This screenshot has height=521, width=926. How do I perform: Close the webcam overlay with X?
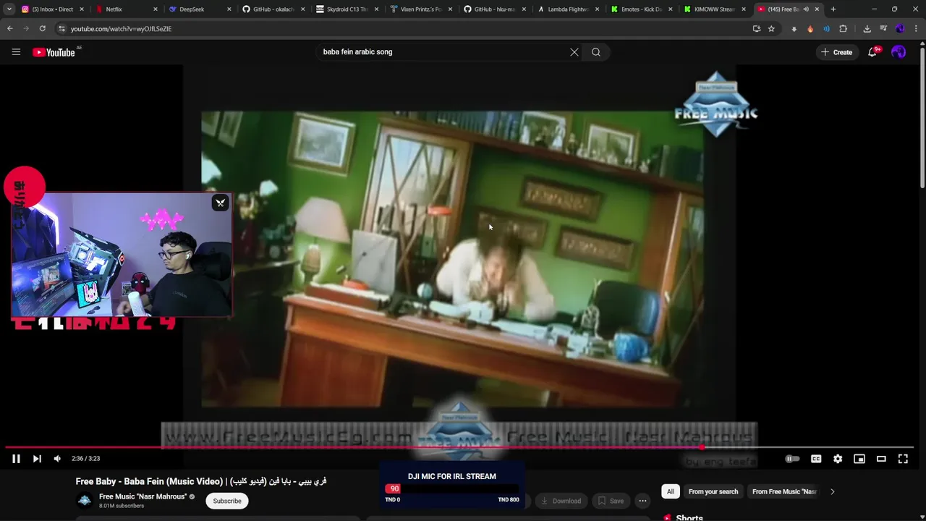coord(220,203)
